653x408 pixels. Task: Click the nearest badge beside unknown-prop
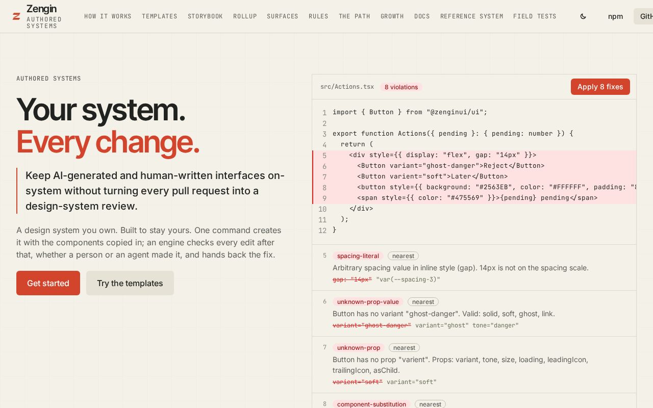coord(404,348)
